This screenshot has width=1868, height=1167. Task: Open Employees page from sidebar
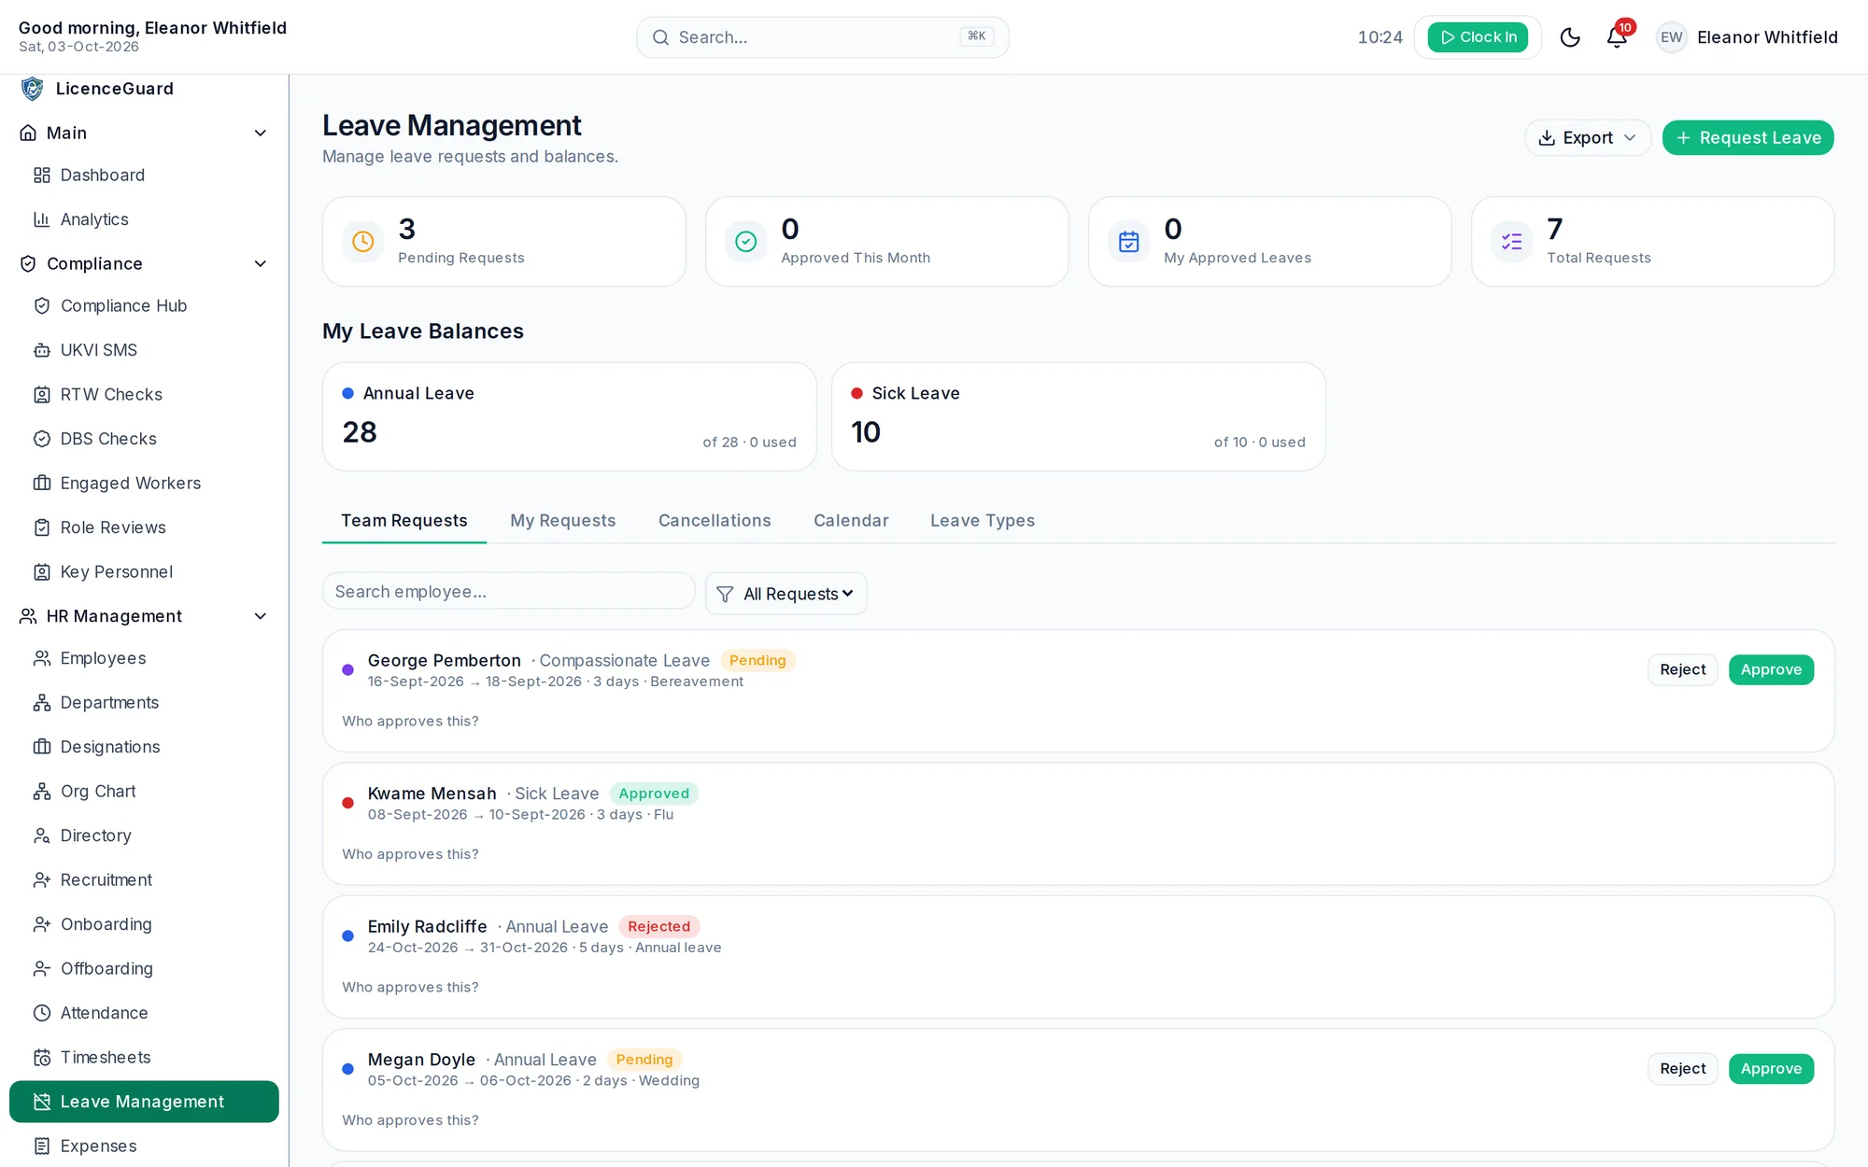(x=144, y=658)
